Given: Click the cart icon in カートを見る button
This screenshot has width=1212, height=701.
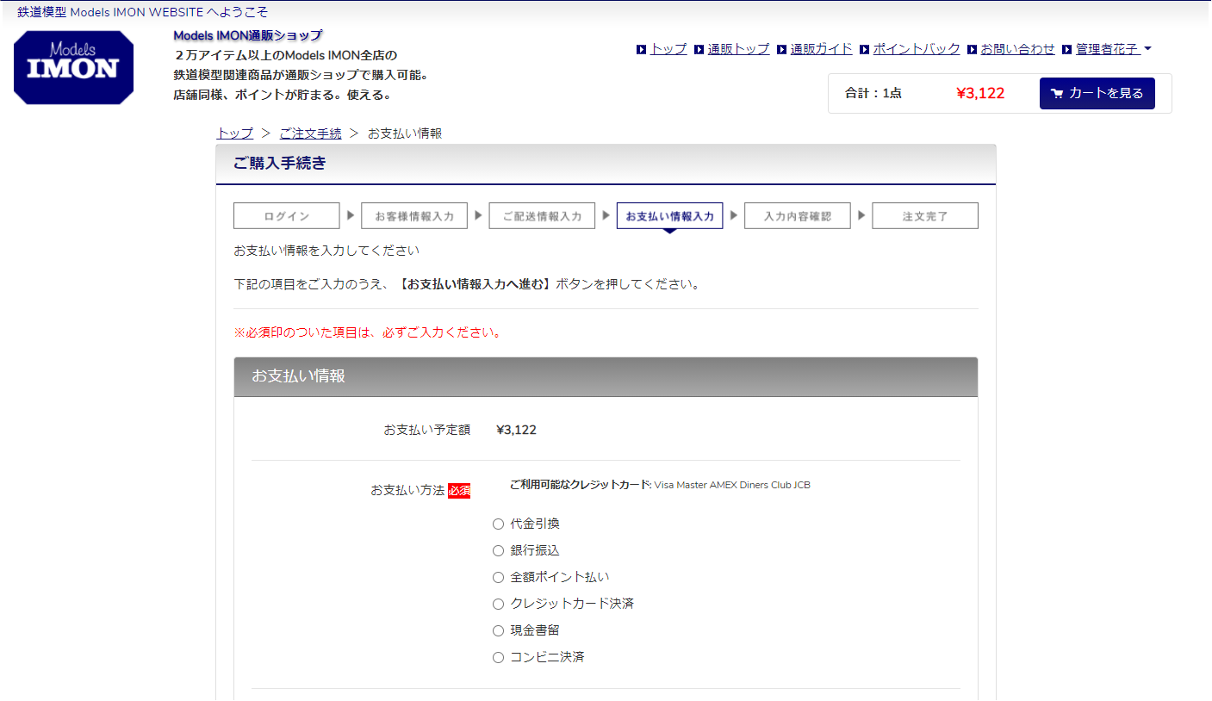Looking at the screenshot, I should (x=1057, y=94).
